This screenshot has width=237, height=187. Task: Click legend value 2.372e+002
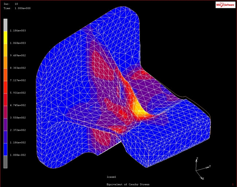pos(18,130)
